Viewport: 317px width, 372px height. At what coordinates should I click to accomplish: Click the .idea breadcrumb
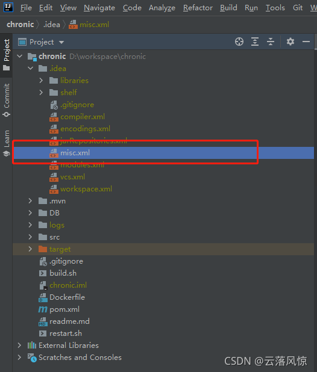pos(51,25)
